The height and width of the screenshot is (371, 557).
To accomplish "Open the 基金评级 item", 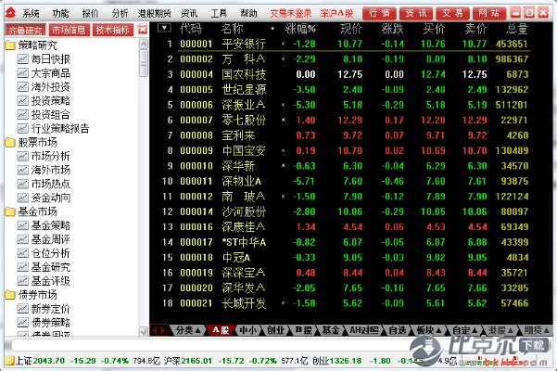I will click(x=44, y=281).
